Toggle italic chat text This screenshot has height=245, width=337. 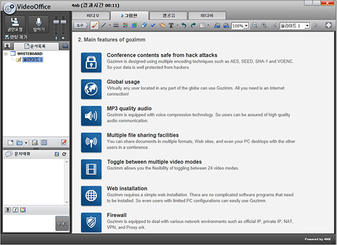[x=16, y=210]
